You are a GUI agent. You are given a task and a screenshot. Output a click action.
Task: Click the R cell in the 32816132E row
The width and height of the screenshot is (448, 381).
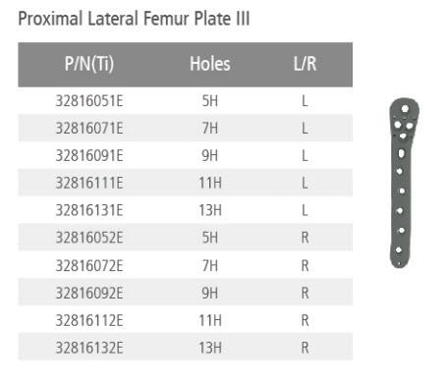click(x=305, y=348)
